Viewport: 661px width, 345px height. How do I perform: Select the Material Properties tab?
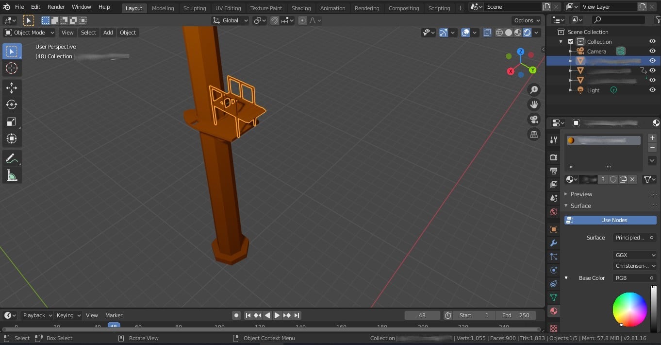pos(553,310)
